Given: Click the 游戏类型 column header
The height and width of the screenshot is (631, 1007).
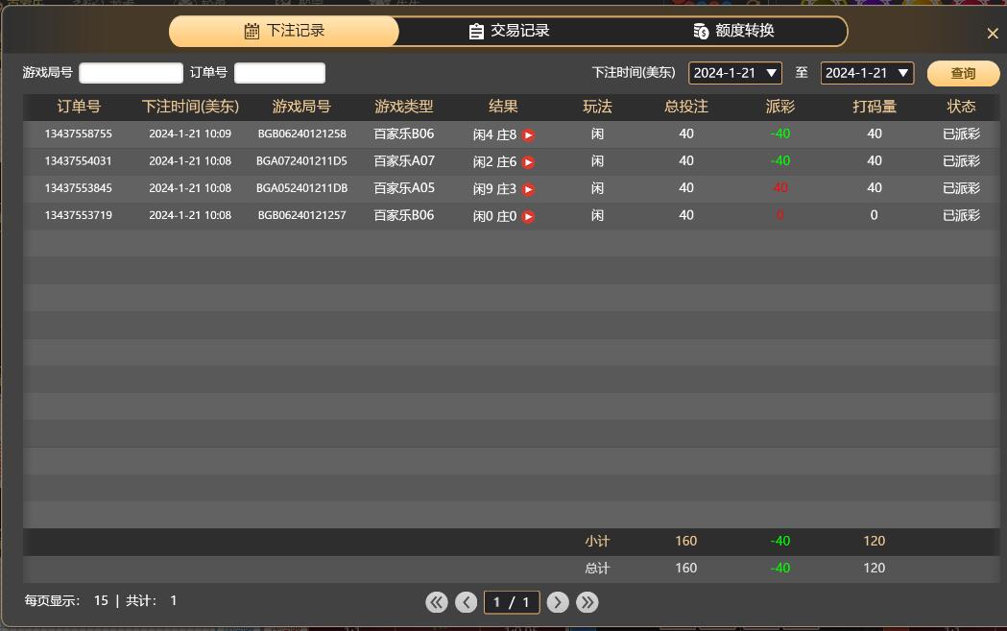Looking at the screenshot, I should coord(404,107).
